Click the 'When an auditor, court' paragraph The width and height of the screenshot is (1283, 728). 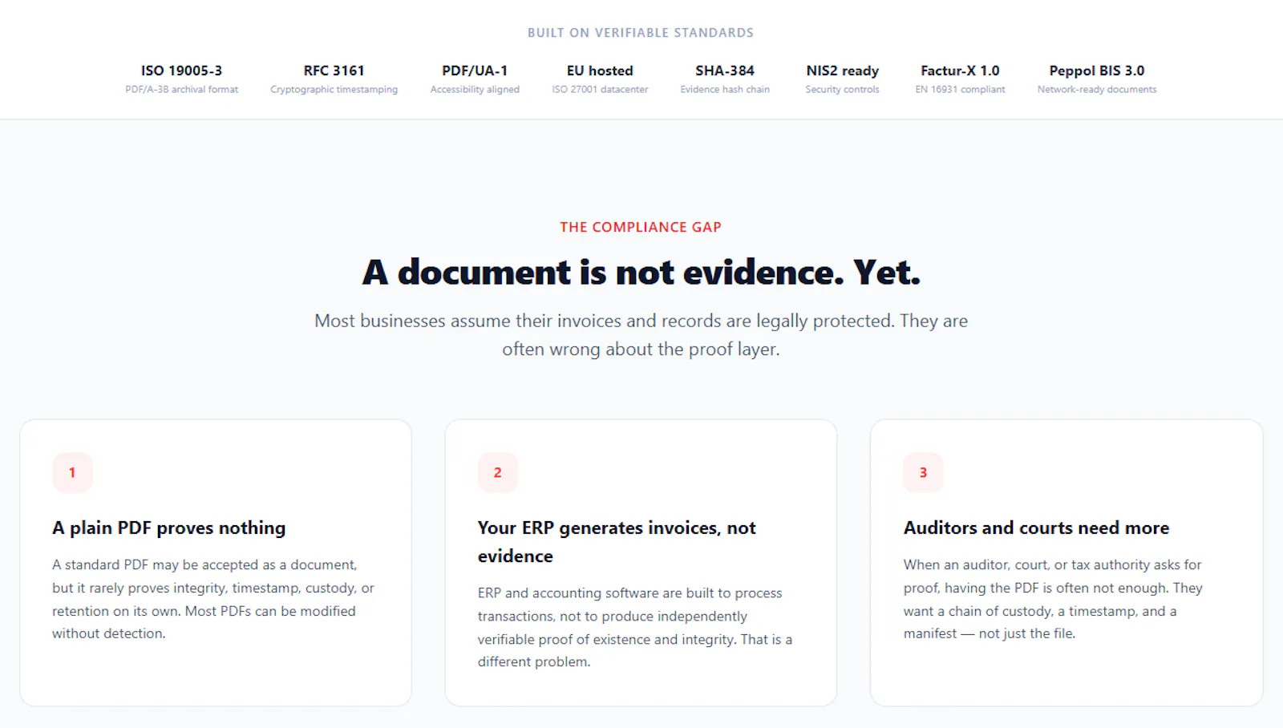(1053, 599)
